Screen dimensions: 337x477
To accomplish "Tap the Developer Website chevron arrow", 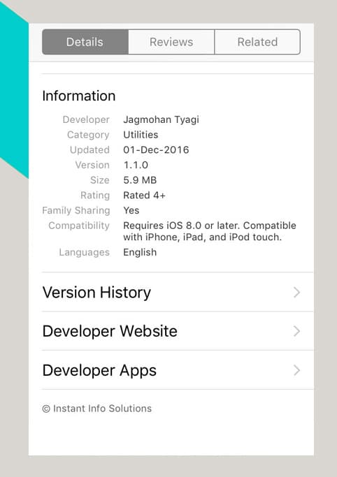I will pos(297,331).
